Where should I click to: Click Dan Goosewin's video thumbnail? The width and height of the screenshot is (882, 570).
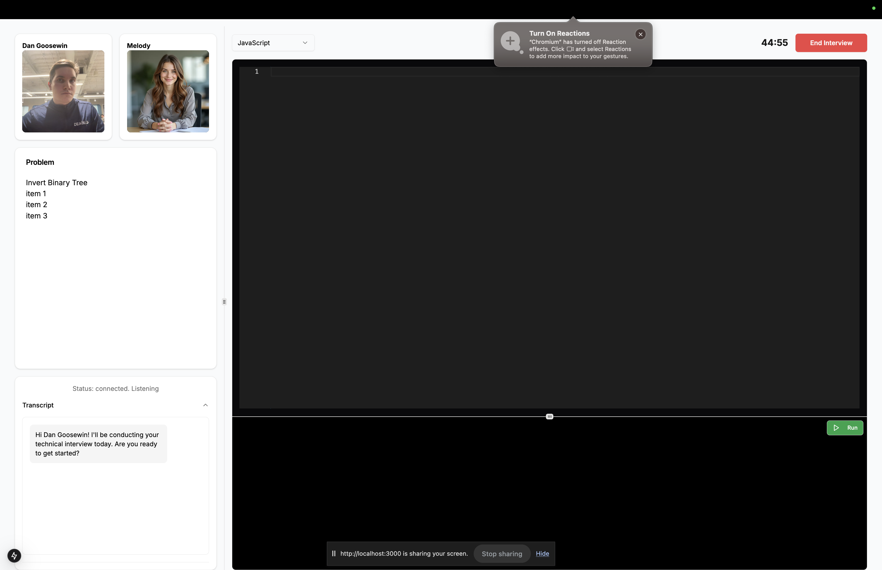click(x=63, y=91)
